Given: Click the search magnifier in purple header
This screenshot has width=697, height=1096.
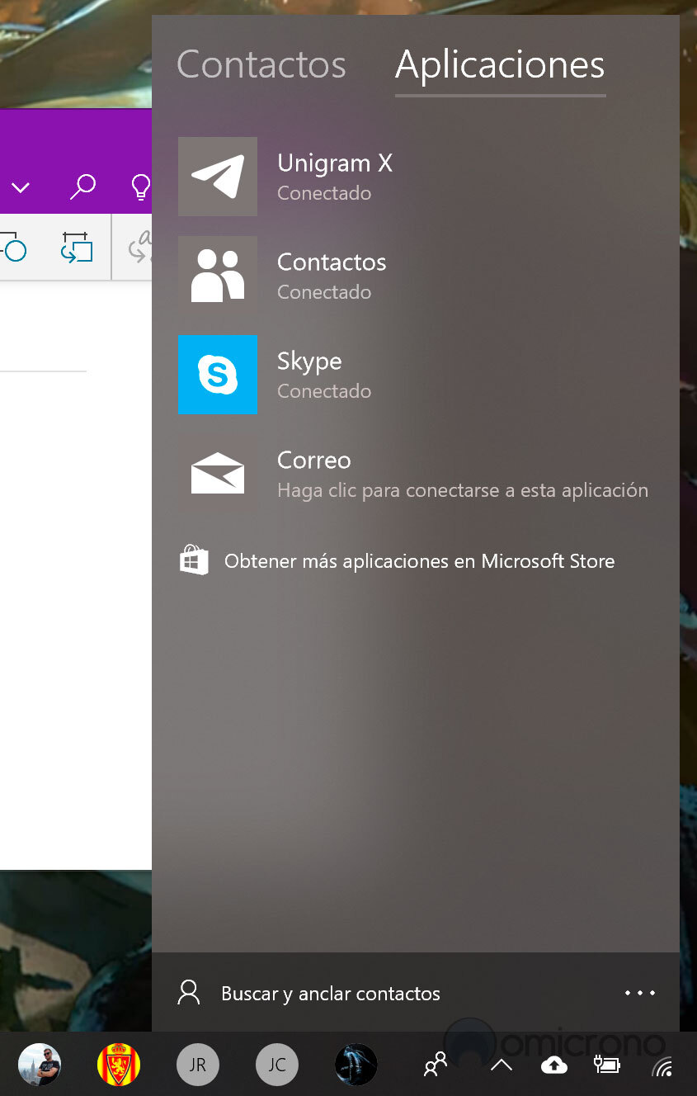Looking at the screenshot, I should [x=82, y=187].
